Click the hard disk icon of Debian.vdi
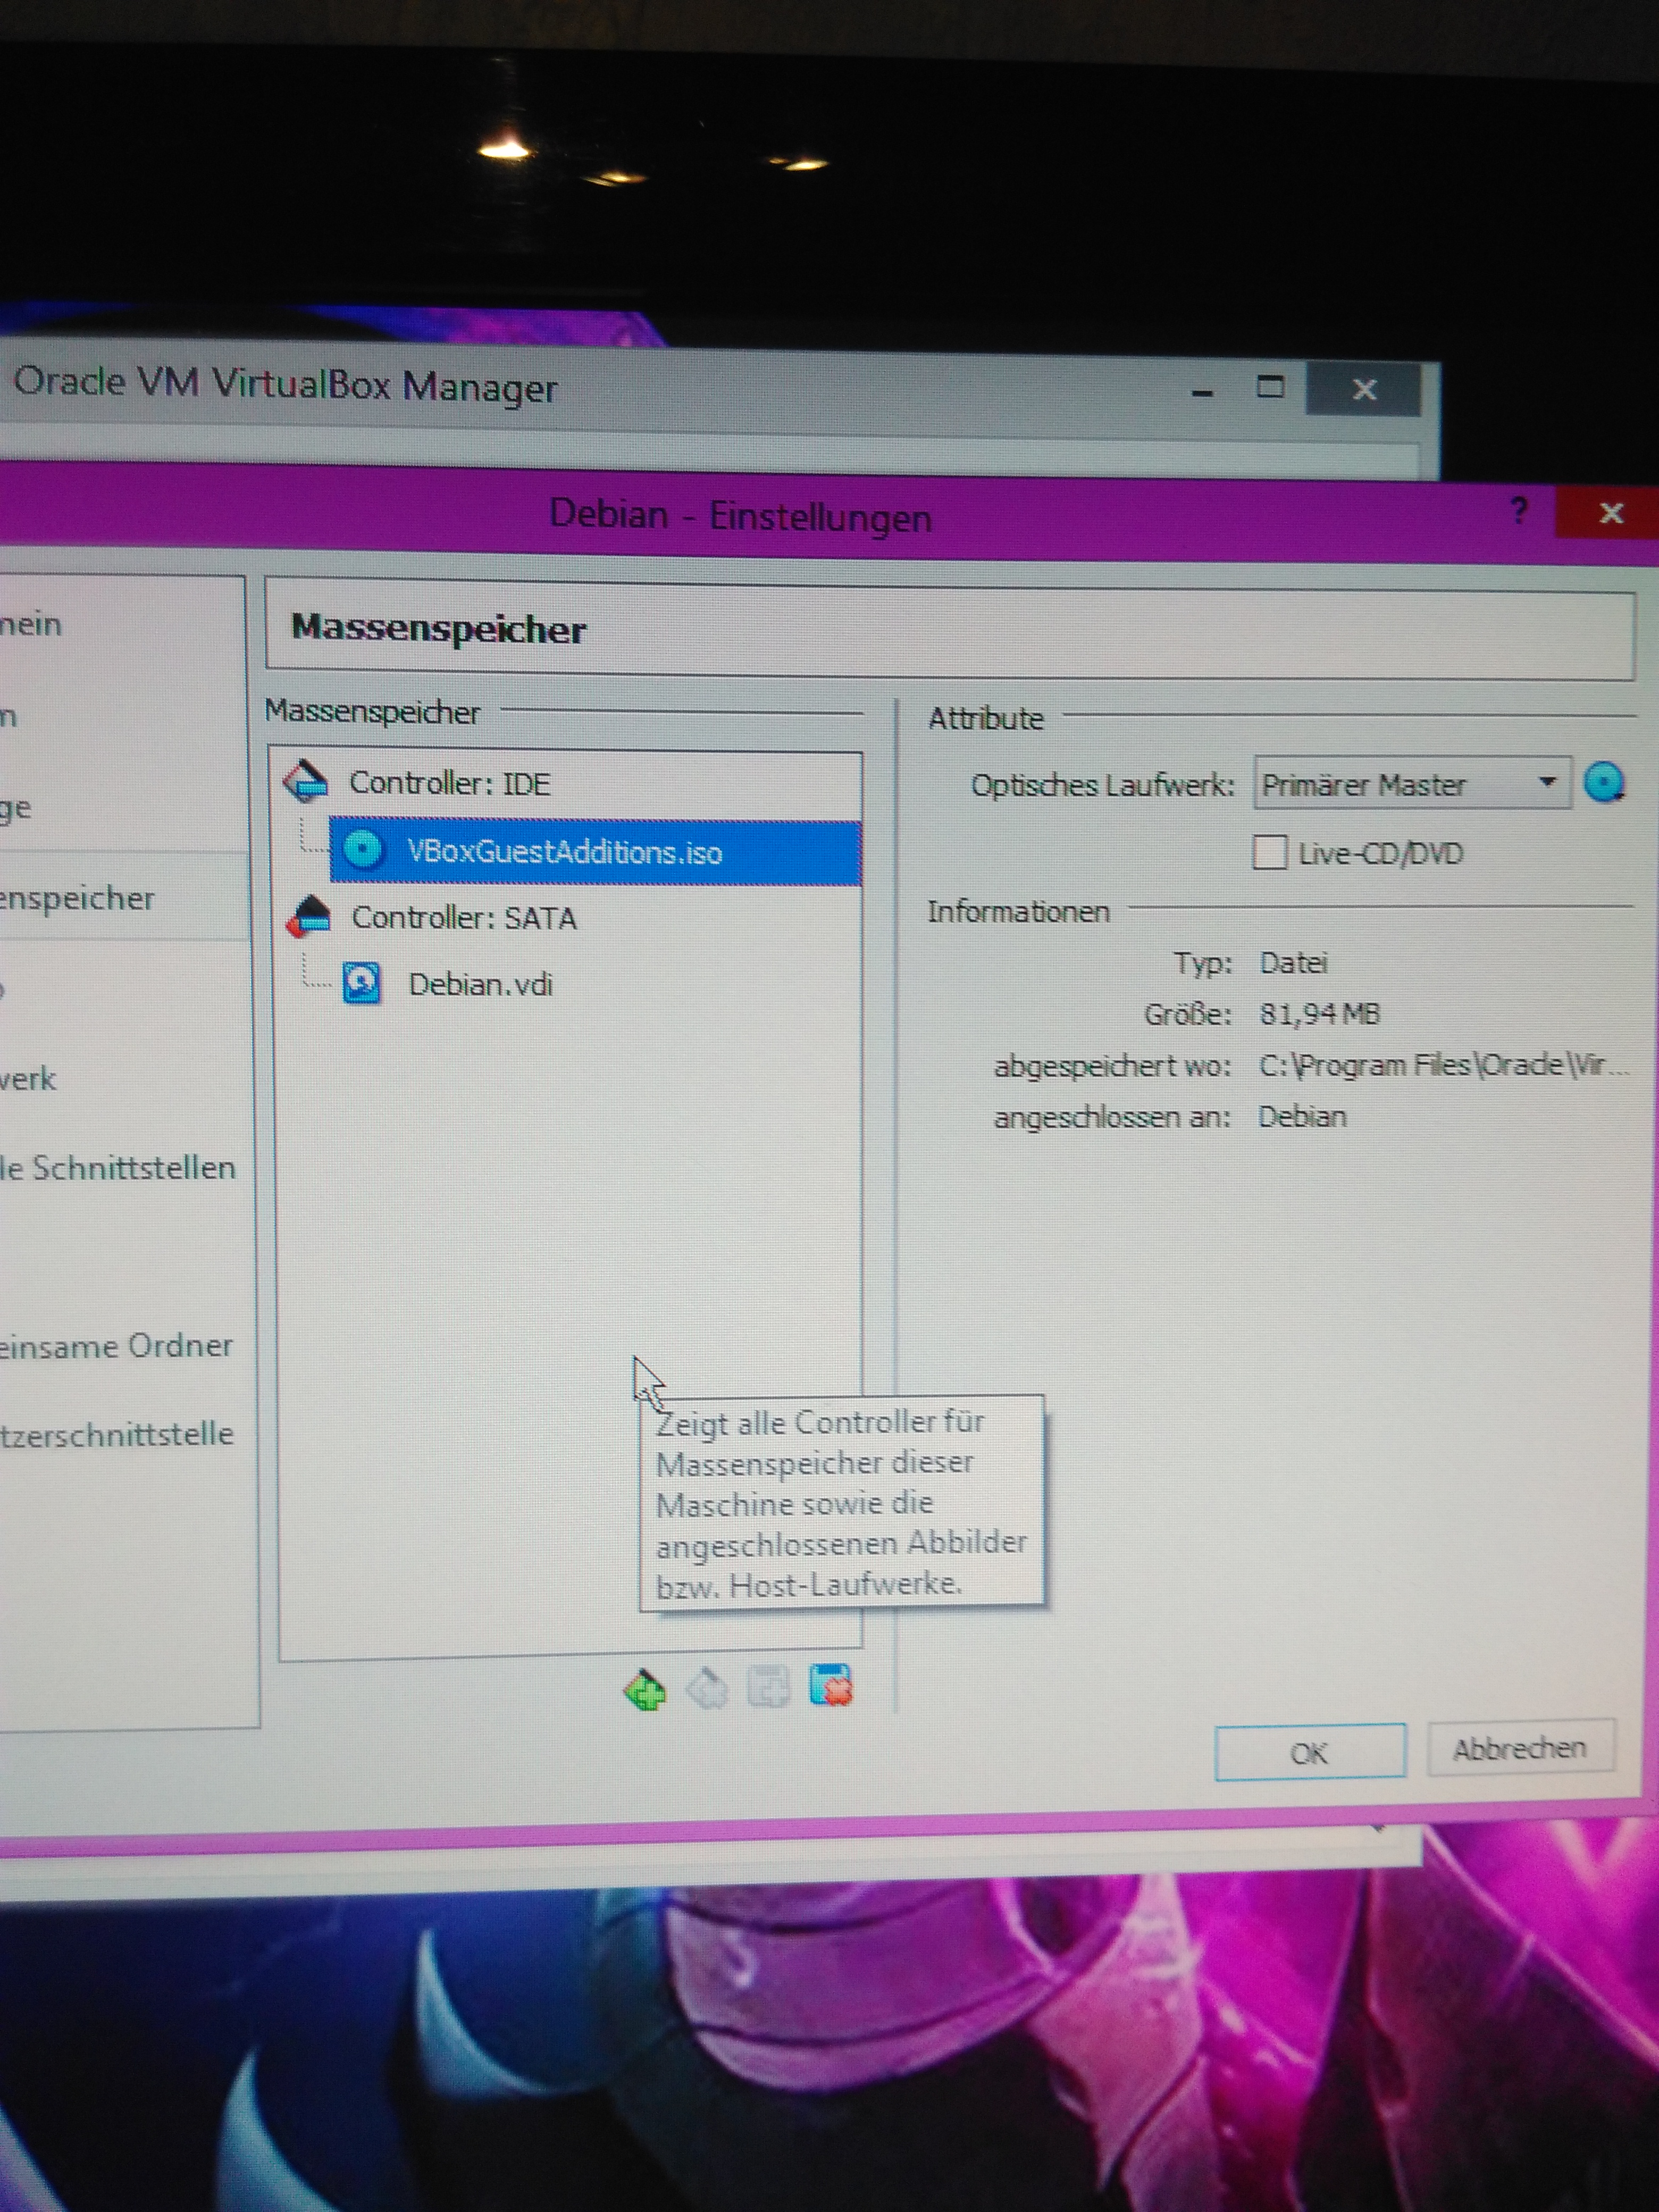 tap(361, 983)
